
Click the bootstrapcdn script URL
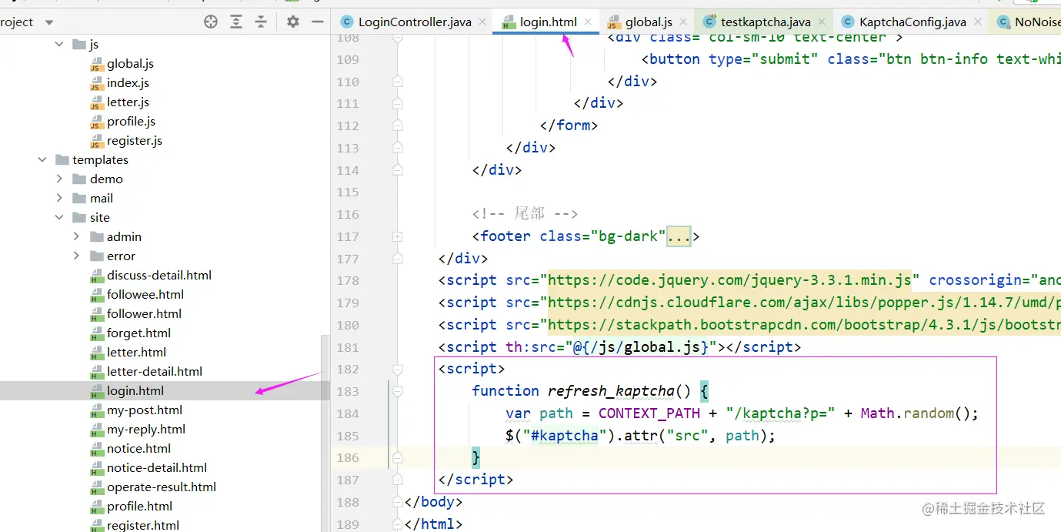(804, 325)
